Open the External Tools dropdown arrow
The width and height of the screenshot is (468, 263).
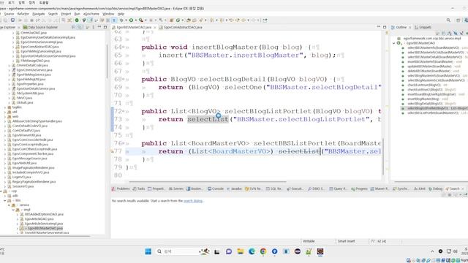(146, 20)
